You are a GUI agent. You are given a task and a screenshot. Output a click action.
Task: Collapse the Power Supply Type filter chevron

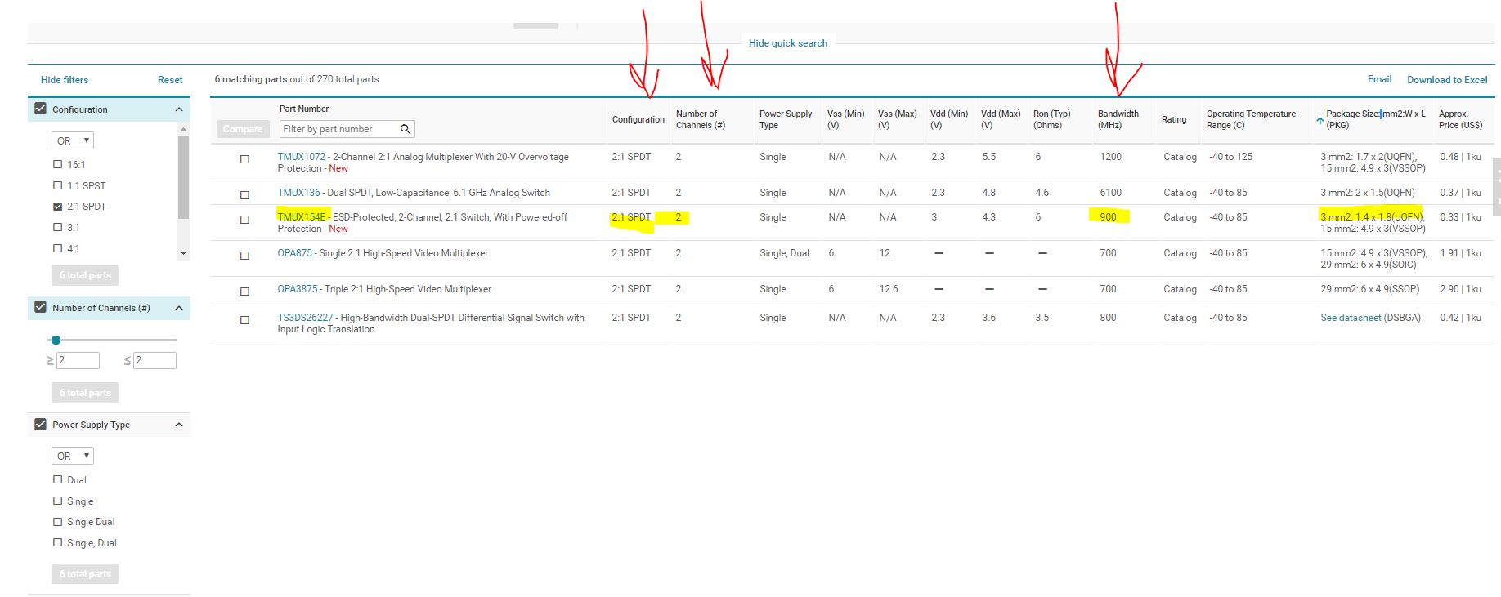tap(179, 425)
